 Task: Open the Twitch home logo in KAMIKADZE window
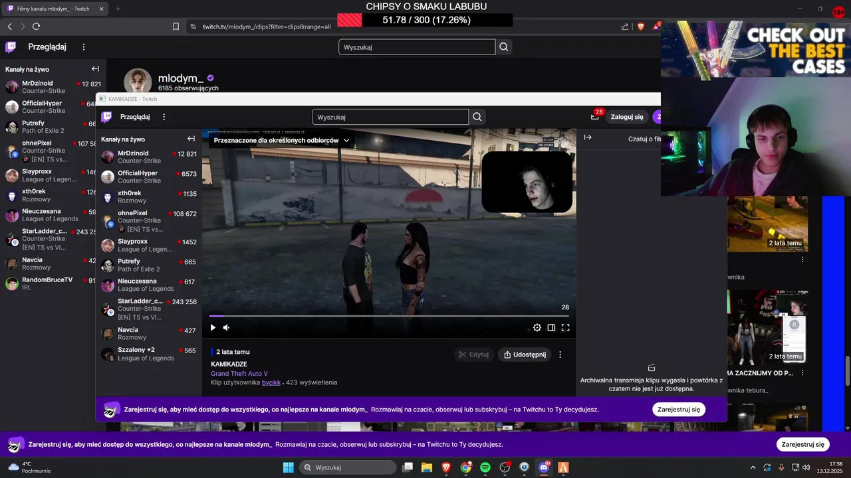pos(106,117)
